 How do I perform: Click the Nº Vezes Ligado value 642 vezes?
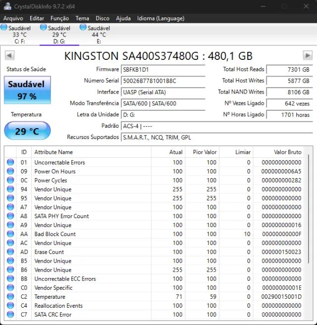289,103
